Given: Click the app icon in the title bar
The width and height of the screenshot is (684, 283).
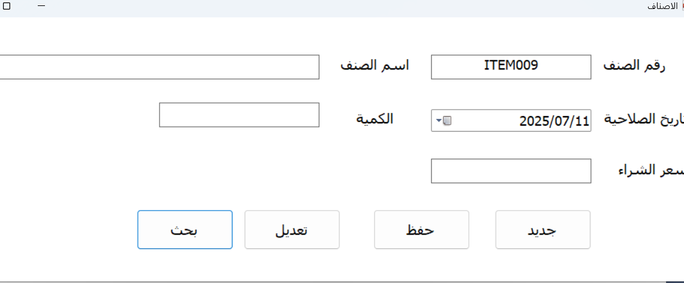Looking at the screenshot, I should click(x=680, y=5).
